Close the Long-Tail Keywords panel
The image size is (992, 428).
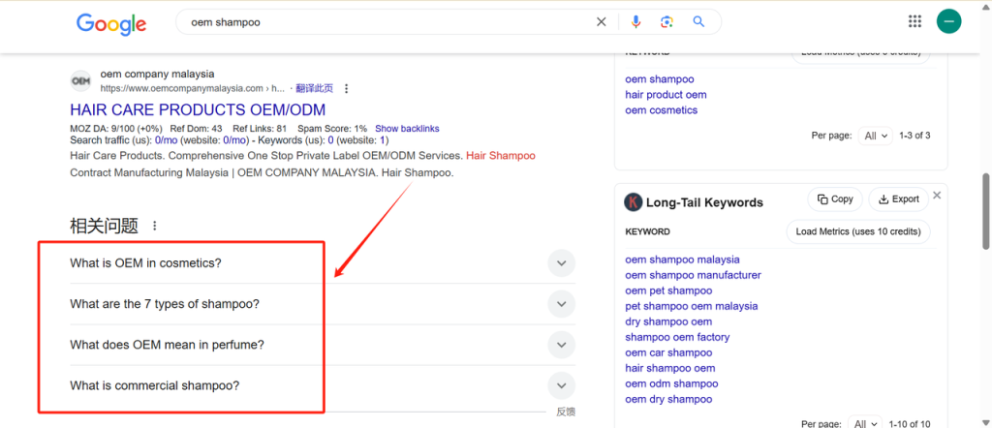(937, 196)
